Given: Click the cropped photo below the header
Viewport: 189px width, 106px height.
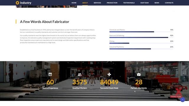Looking at the screenshot, I should tap(46, 6).
